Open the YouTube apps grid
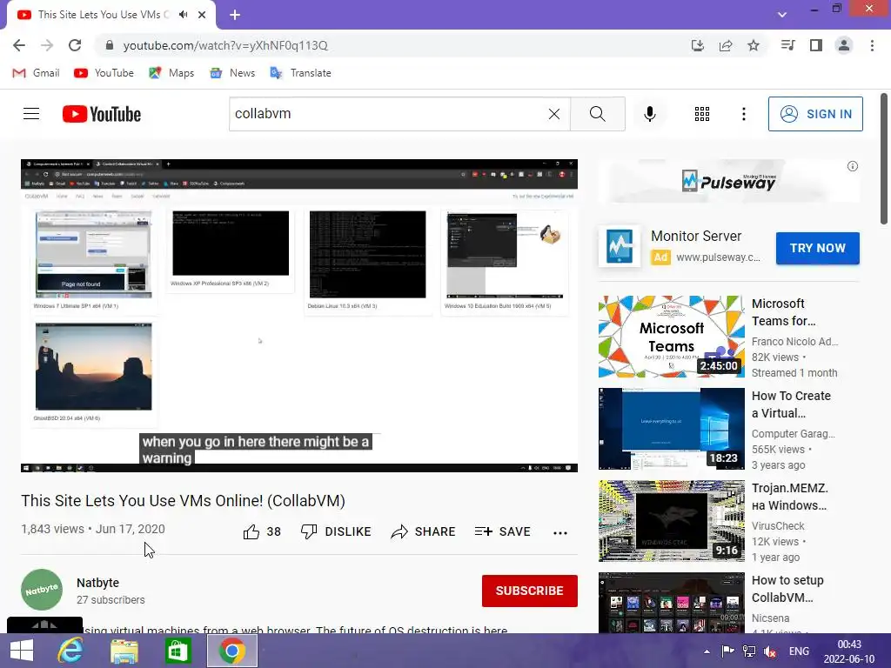891x668 pixels. pos(702,114)
